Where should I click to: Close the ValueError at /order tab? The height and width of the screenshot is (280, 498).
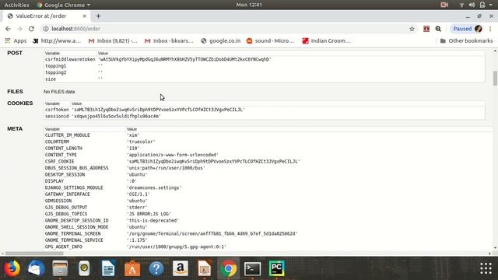tap(85, 16)
